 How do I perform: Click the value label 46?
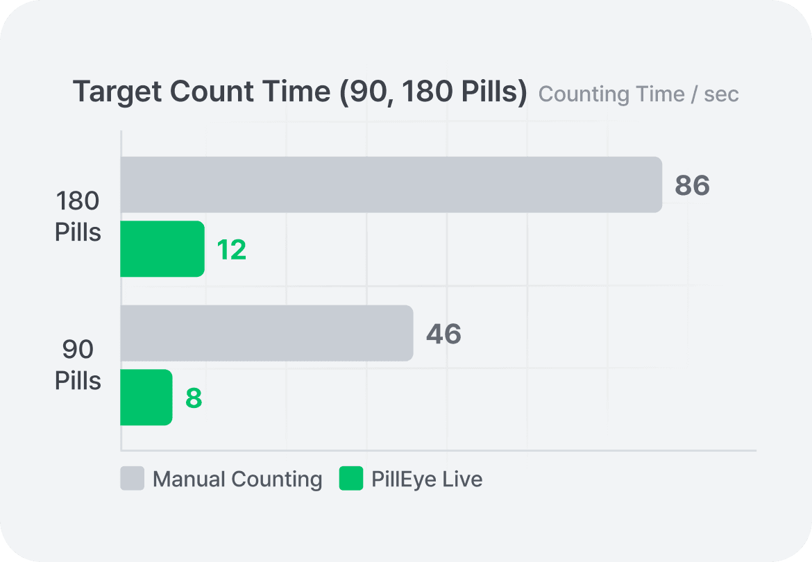pyautogui.click(x=443, y=334)
